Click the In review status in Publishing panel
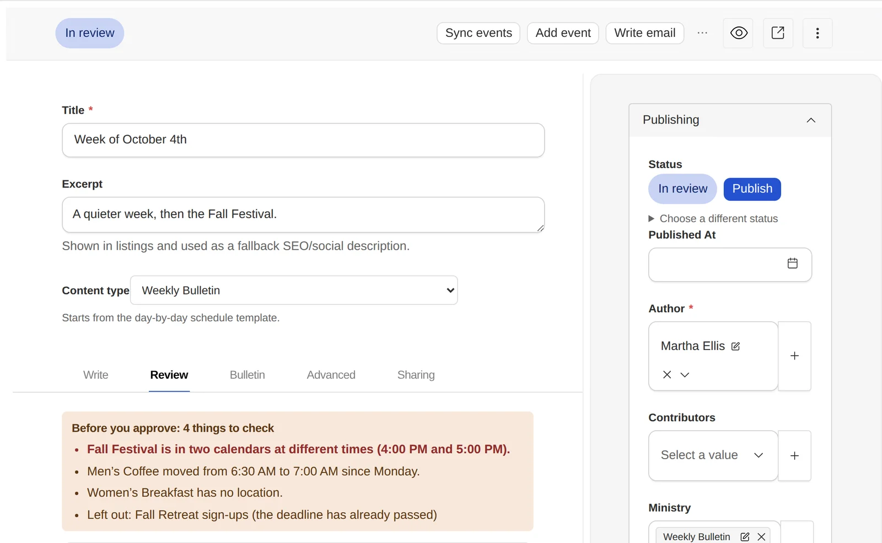Viewport: 882px width, 543px height. tap(682, 189)
